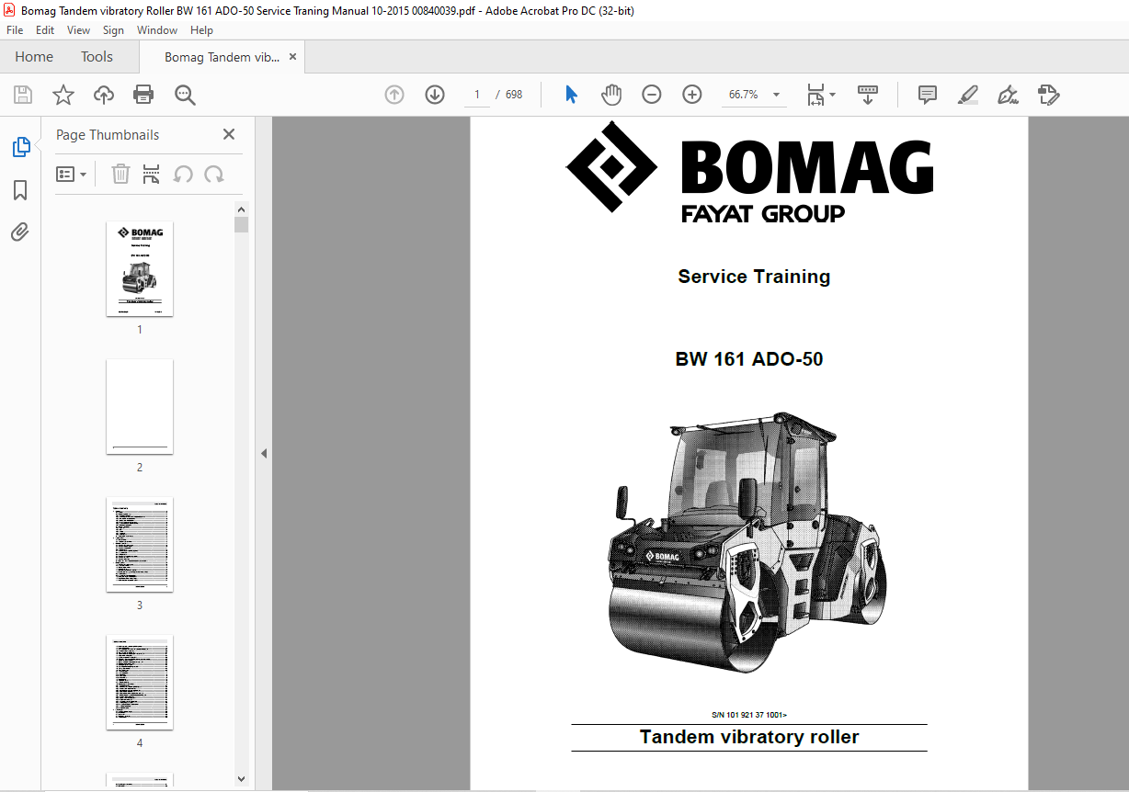The width and height of the screenshot is (1129, 792).
Task: Click the upload to cloud icon
Action: pos(104,95)
